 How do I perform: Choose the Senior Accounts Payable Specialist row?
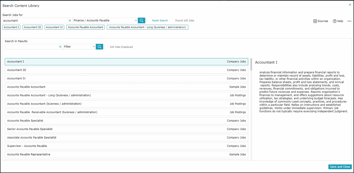pyautogui.click(x=126, y=129)
